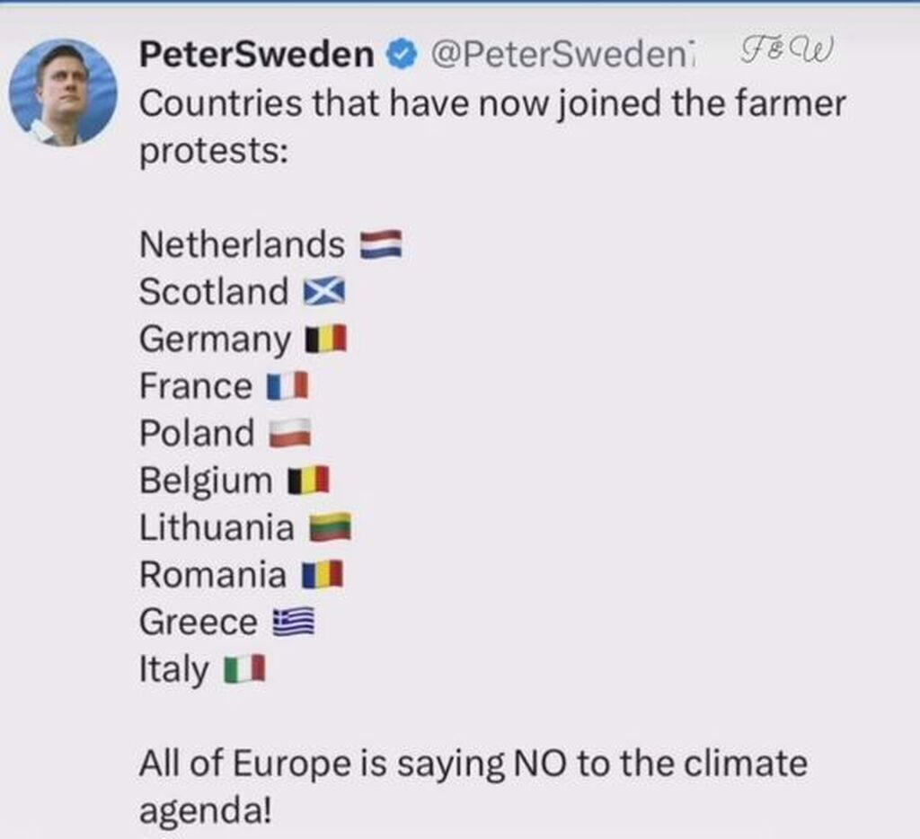Open the @PeterSweden handle link
The image size is (920, 839).
[x=562, y=54]
